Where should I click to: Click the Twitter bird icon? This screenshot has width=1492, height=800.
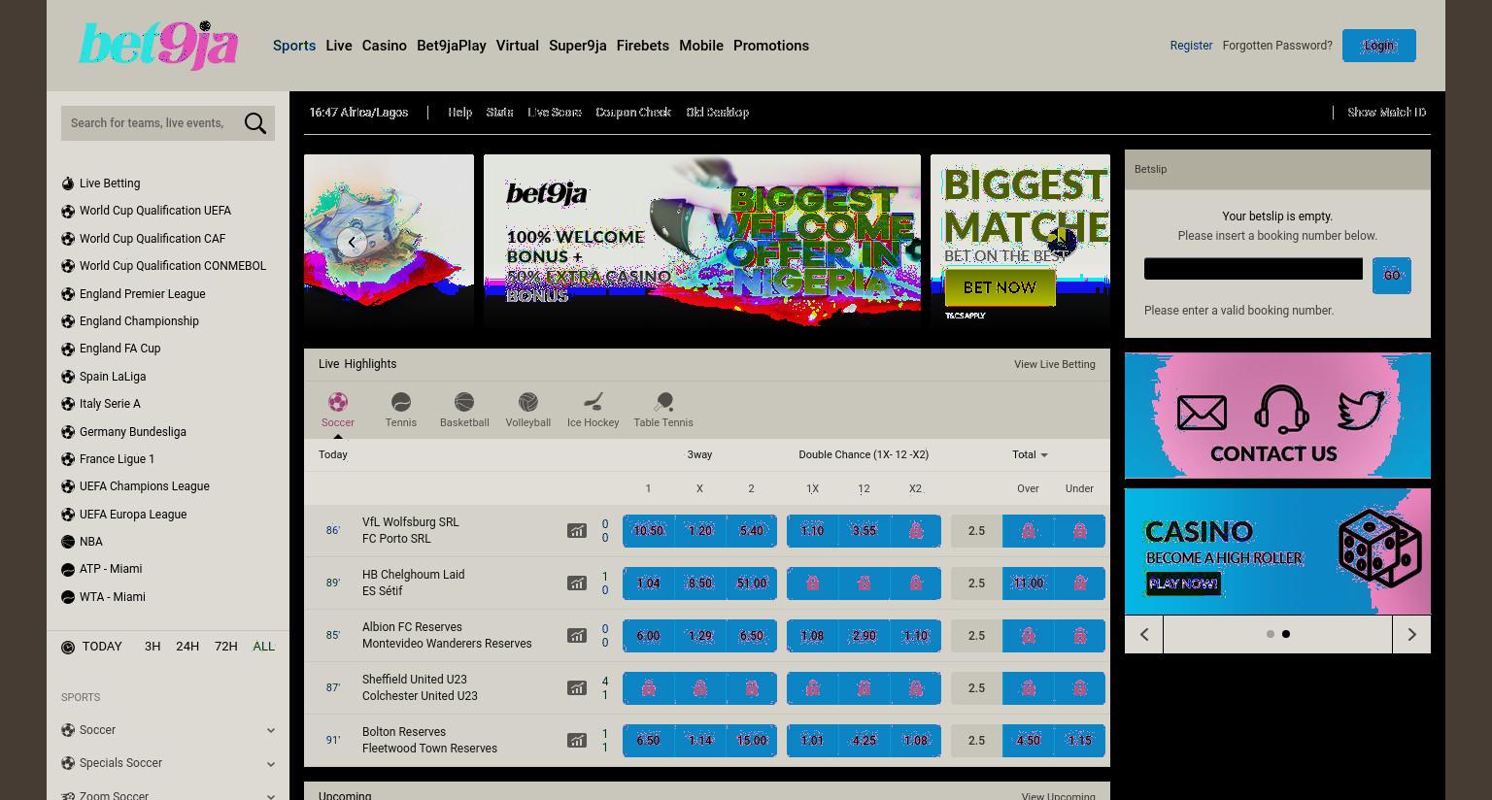click(x=1361, y=411)
